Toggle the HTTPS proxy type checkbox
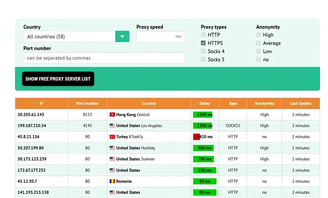The height and width of the screenshot is (198, 328). pos(203,43)
